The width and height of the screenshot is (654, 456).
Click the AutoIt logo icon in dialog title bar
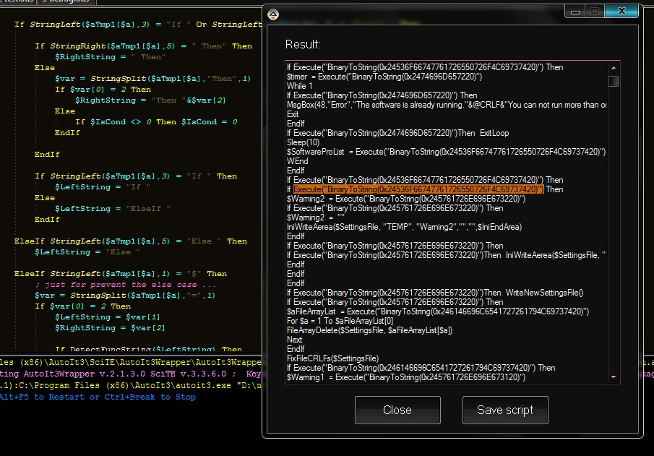273,13
